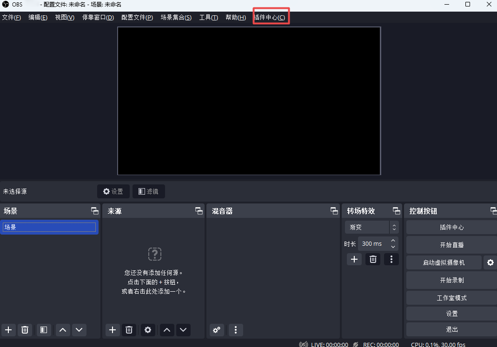Viewport: 497px width, 347px height.
Task: Undock the 转场特效 panel
Action: 396,211
